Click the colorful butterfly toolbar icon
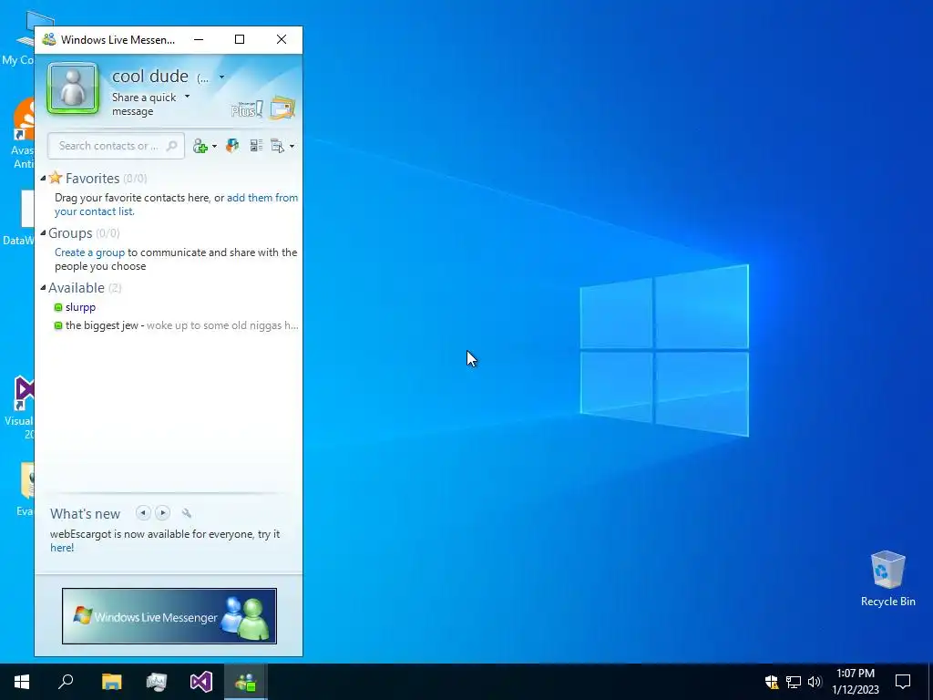The width and height of the screenshot is (933, 700). [232, 146]
